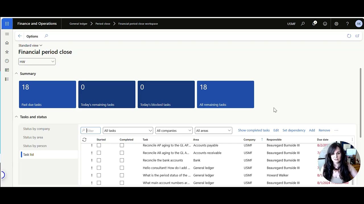Check Started for Reconcile the bank accounts

click(x=99, y=160)
